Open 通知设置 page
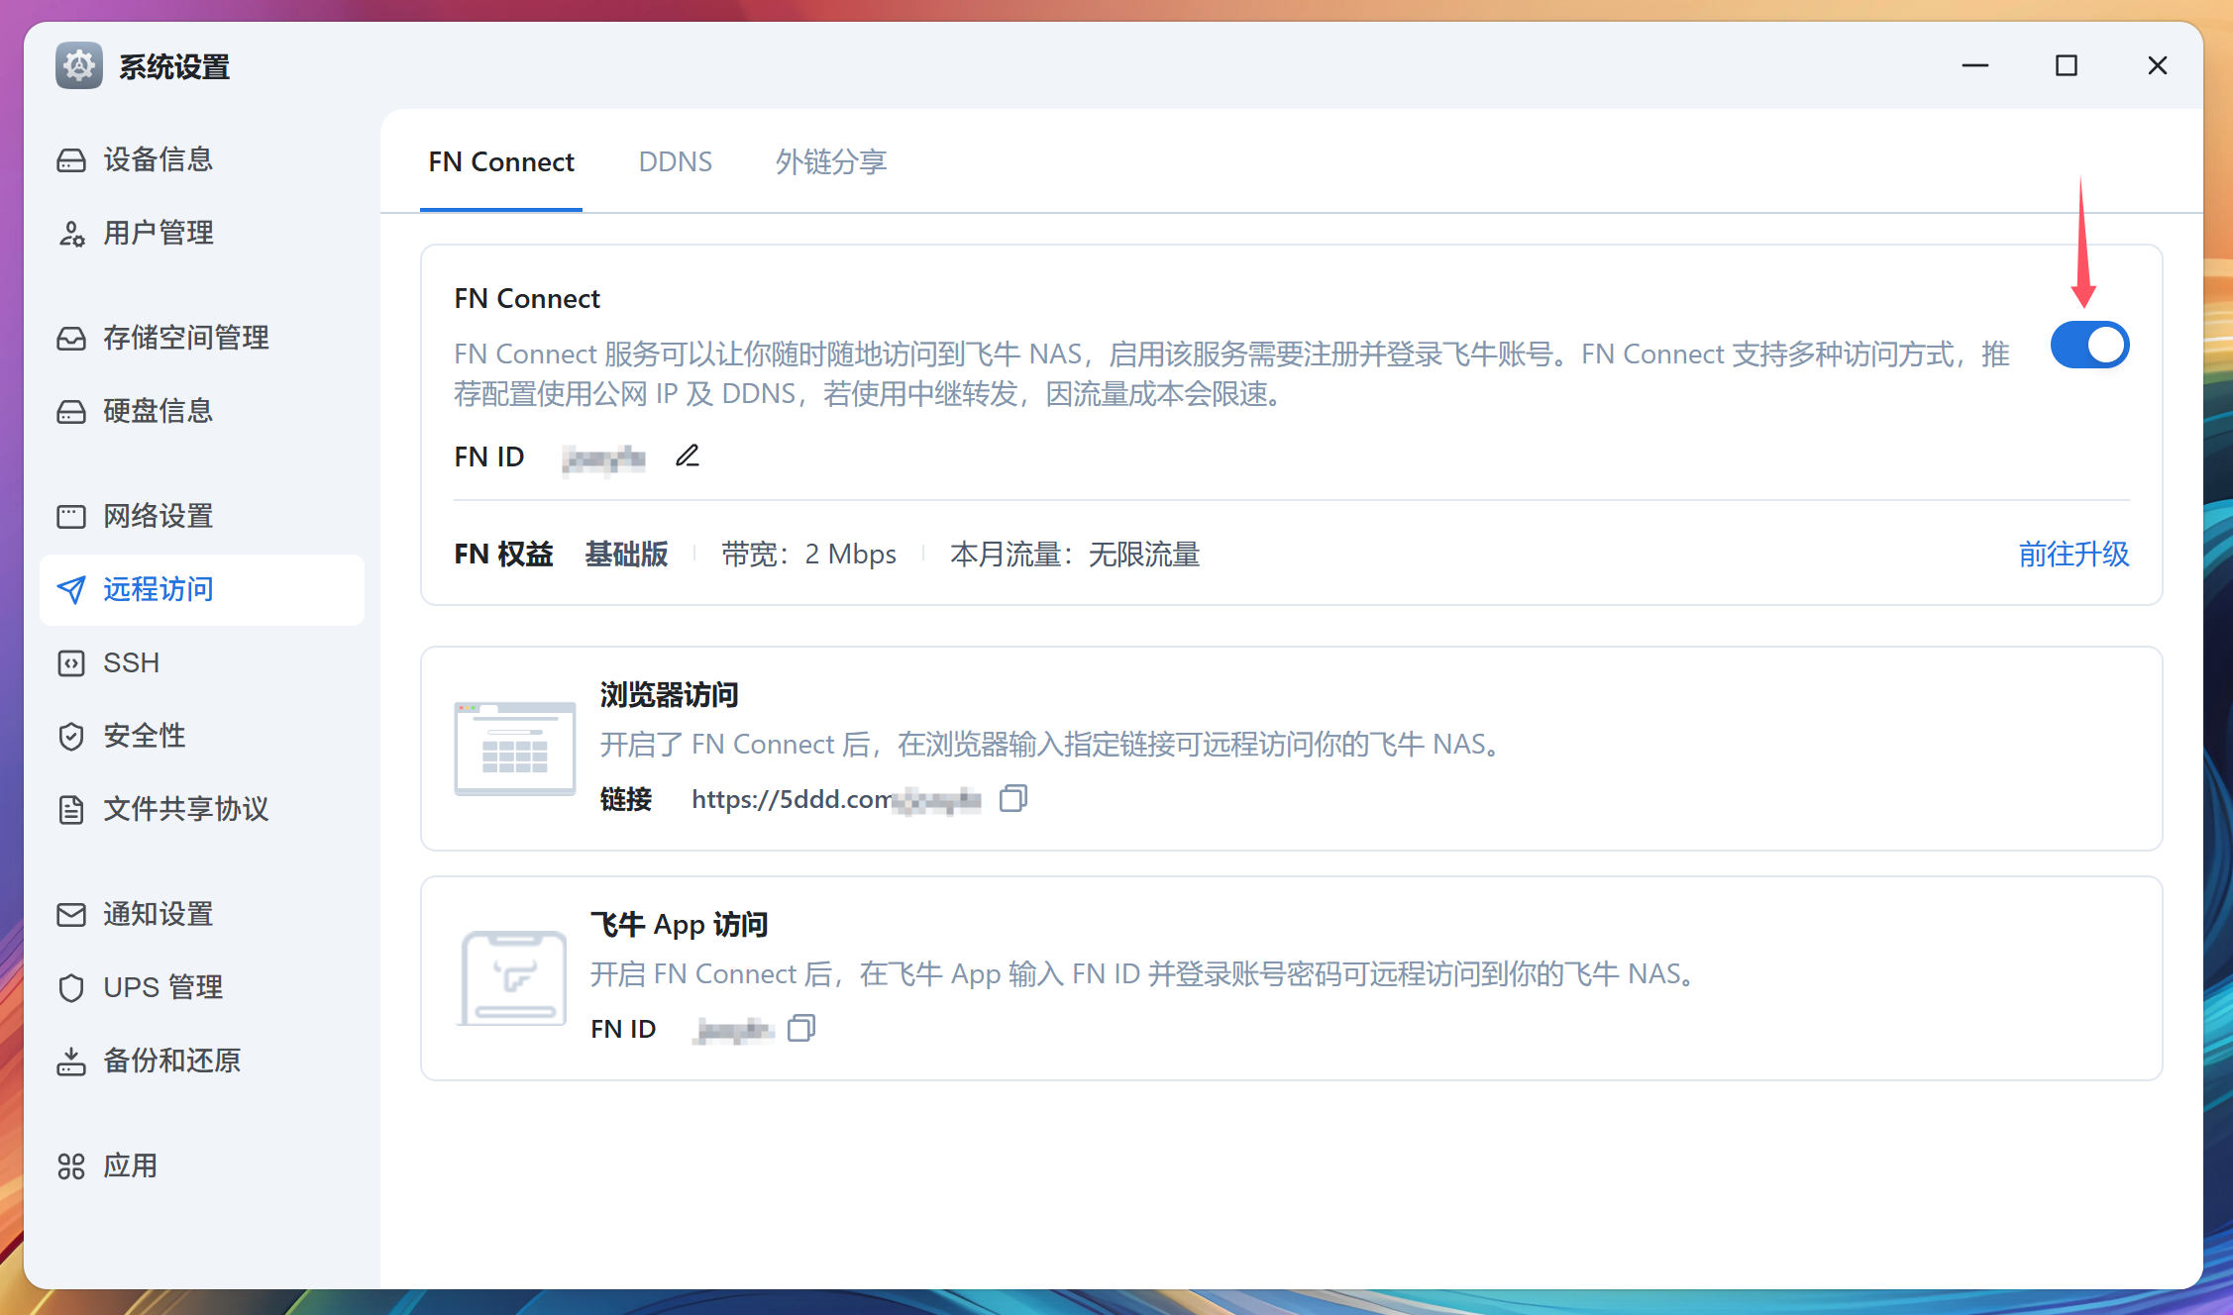 [x=157, y=914]
